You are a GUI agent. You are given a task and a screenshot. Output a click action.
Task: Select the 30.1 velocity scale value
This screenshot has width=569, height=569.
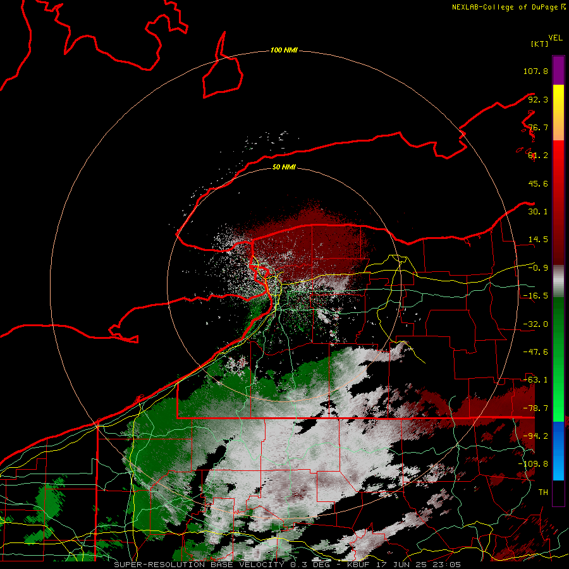click(538, 212)
